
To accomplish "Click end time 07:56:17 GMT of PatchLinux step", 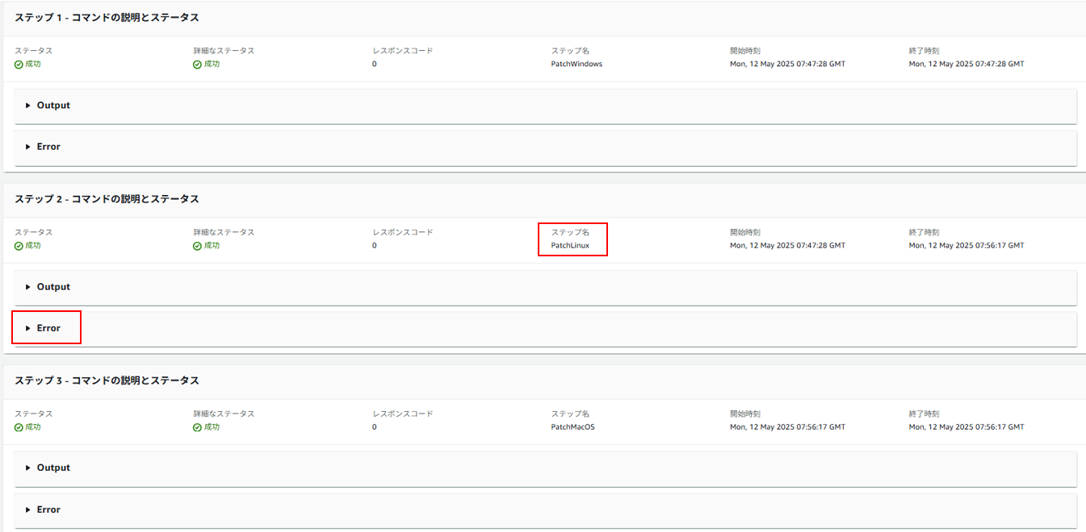I will click(x=966, y=246).
